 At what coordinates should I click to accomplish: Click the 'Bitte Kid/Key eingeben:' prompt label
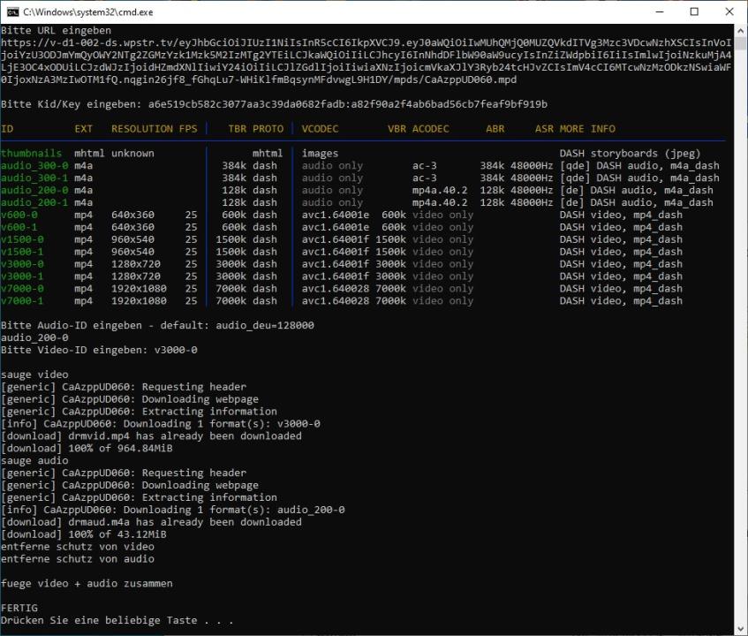pyautogui.click(x=71, y=104)
